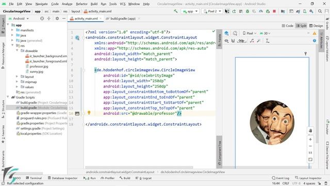The width and height of the screenshot is (330, 186).
Task: Open the Resource Manager side panel
Action: (3, 56)
